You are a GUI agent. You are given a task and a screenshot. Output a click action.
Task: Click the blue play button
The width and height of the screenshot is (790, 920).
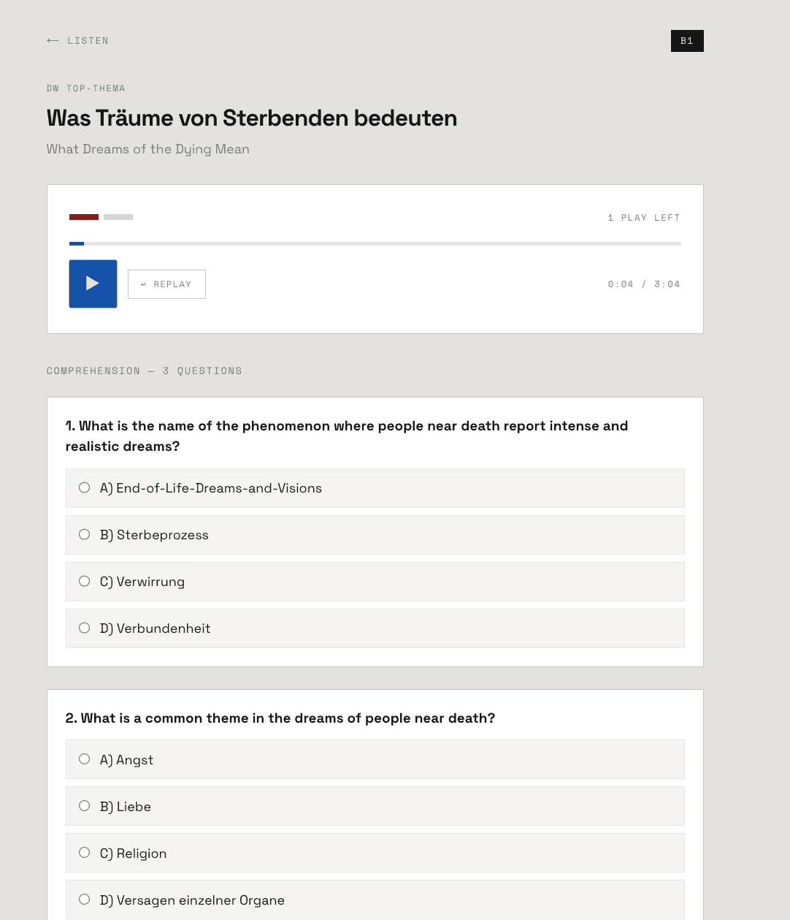point(93,284)
